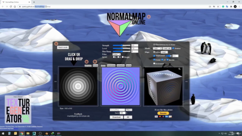Click the help icon above the HeightMap tab
Screen dimensions: 242x136
87,62
